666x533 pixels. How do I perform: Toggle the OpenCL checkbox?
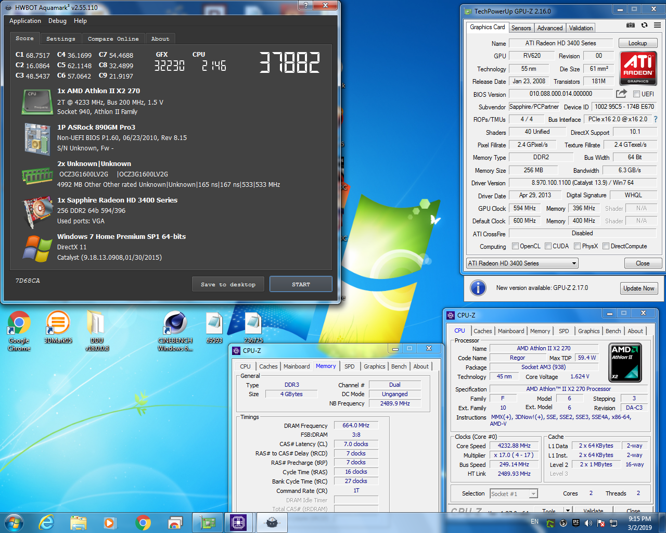pos(515,246)
